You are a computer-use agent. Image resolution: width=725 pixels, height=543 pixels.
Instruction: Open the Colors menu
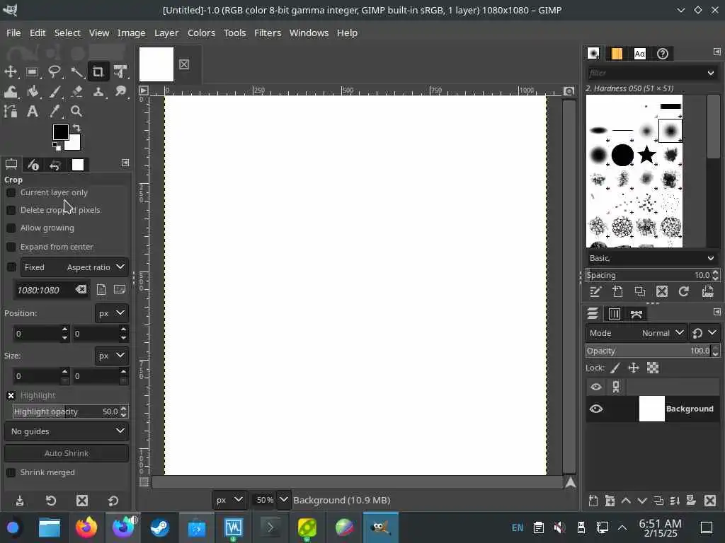point(201,33)
